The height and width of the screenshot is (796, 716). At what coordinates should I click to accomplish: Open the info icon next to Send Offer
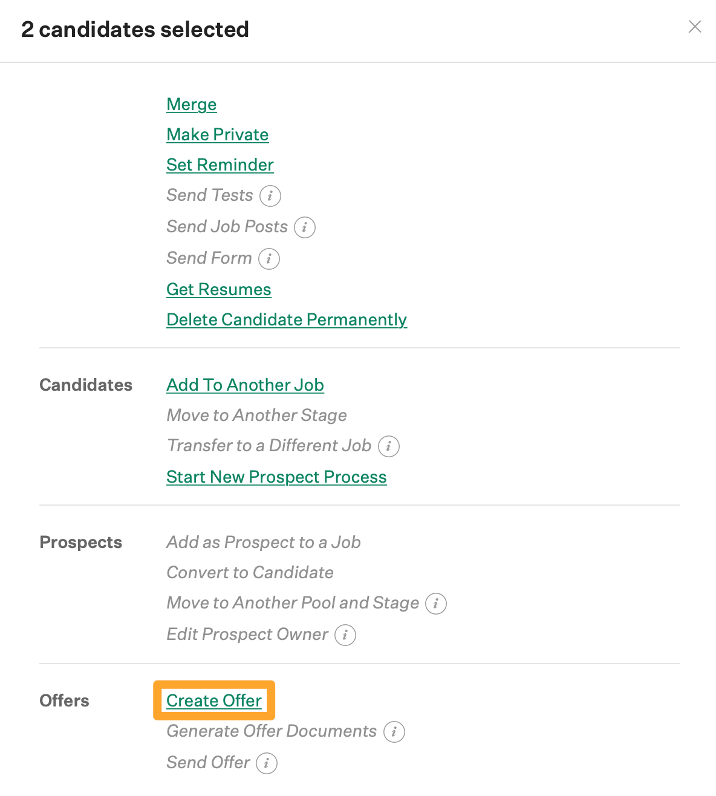point(267,763)
